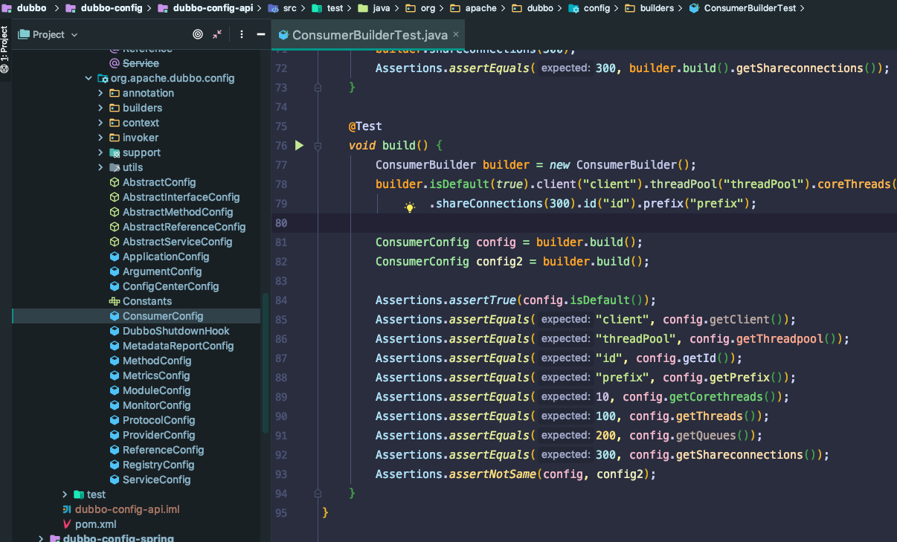Run the build() test via green gutter arrow
This screenshot has height=542, width=897.
tap(299, 146)
